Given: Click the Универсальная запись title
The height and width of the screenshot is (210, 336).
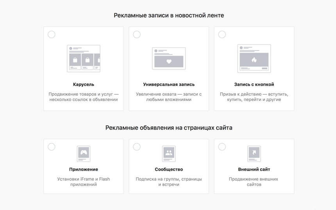Looking at the screenshot, I should tap(169, 84).
